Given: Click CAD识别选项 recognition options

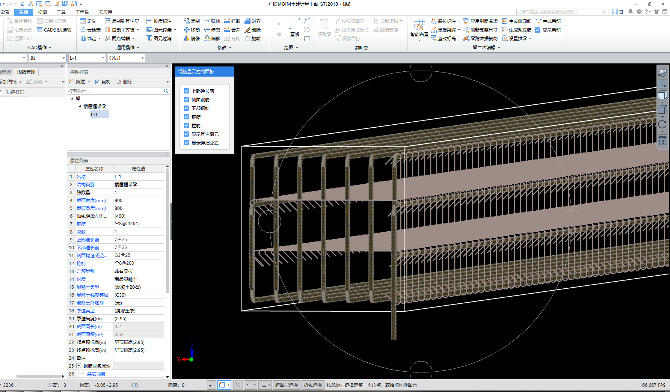Looking at the screenshot, I should pyautogui.click(x=54, y=30).
